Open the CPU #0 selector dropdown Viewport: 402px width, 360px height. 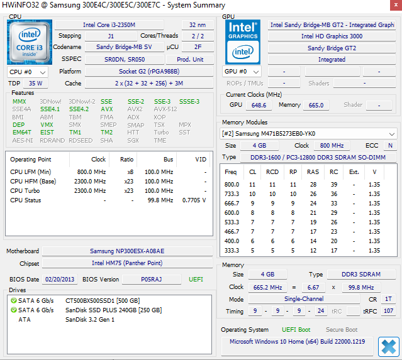click(x=28, y=72)
